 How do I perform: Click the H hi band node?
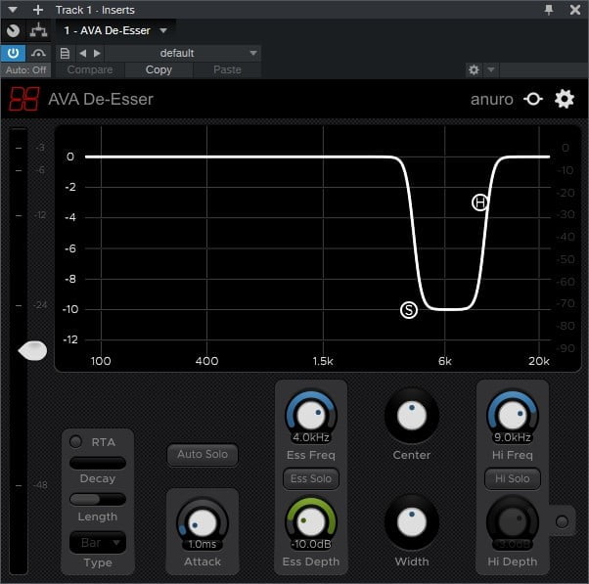point(479,202)
